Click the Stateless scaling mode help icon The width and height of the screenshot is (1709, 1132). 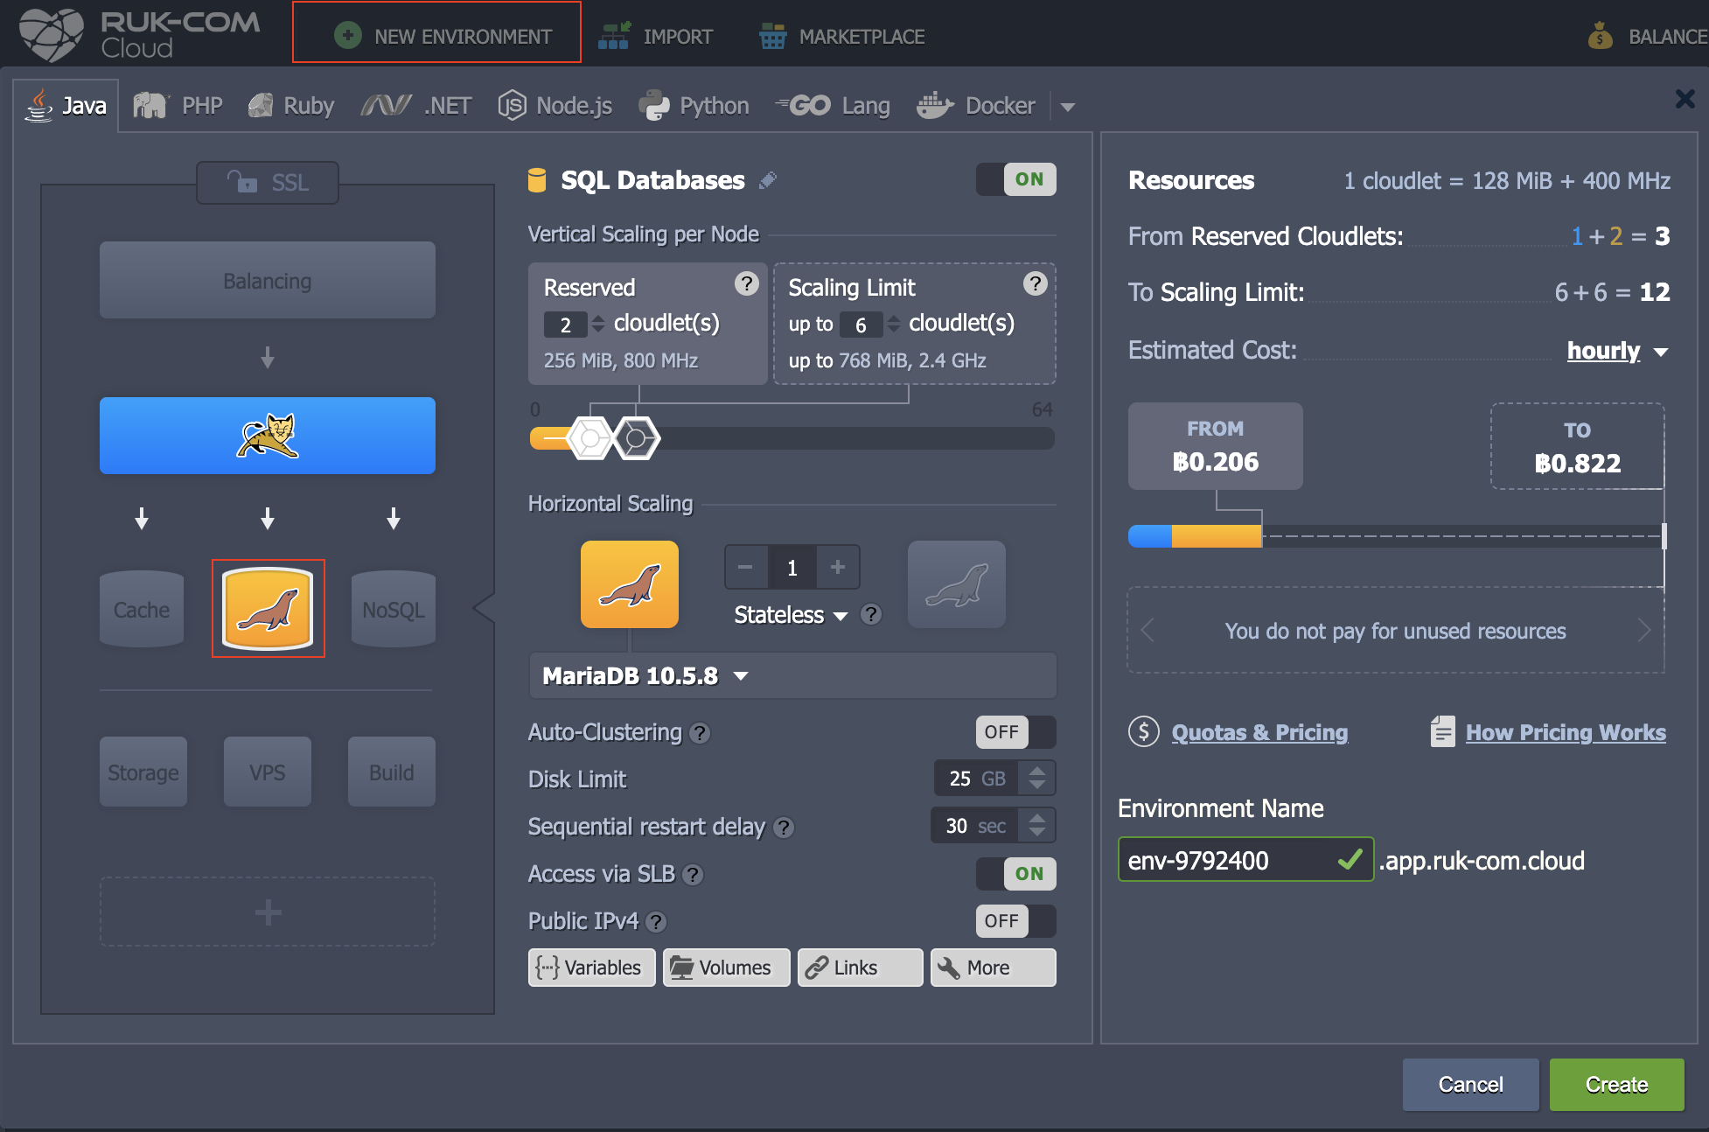[870, 615]
